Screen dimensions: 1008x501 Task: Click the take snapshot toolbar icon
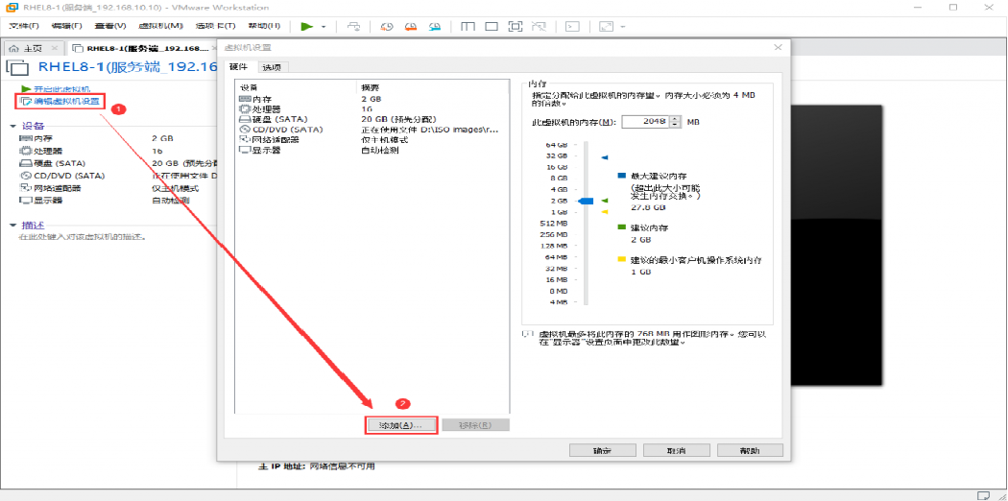click(386, 26)
